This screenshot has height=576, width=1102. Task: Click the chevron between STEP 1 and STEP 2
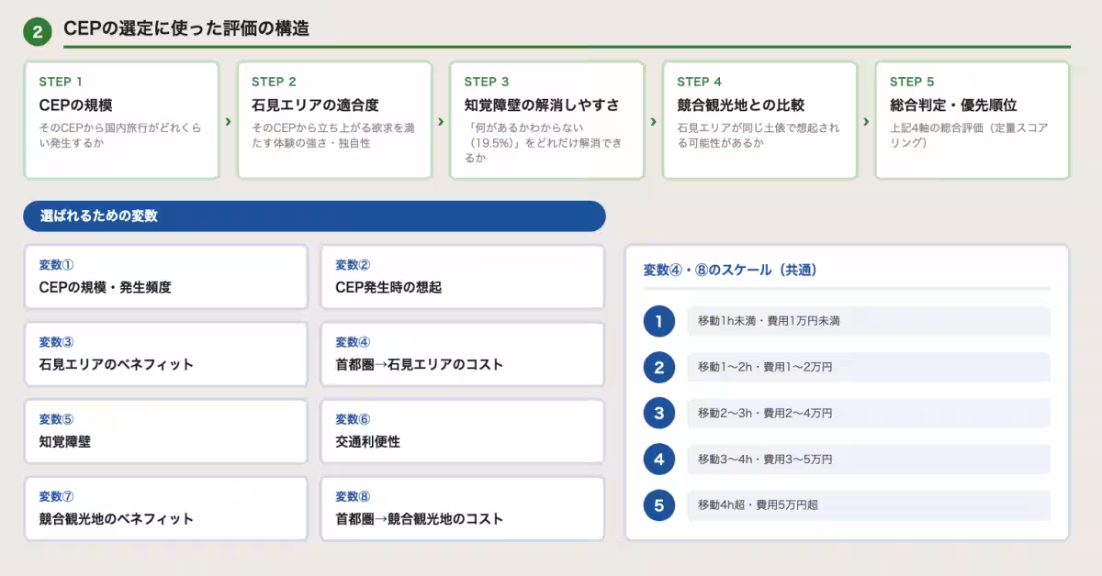228,120
